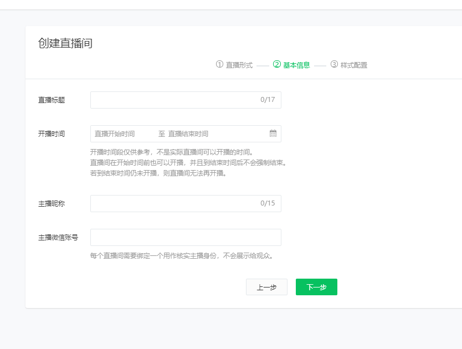Click the 0/15 character counter
Screen dimensions: 462x349
coord(268,203)
